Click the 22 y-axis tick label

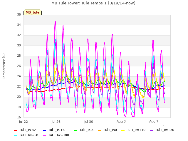click(x=19, y=86)
